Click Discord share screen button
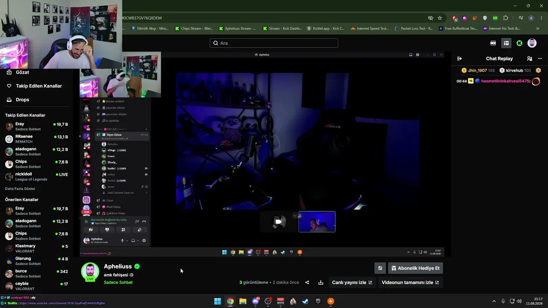Image resolution: width=548 pixels, height=308 pixels. pyautogui.click(x=107, y=230)
